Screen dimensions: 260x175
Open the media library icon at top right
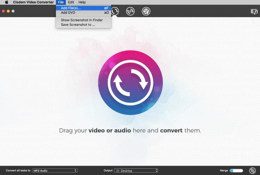[x=254, y=11]
